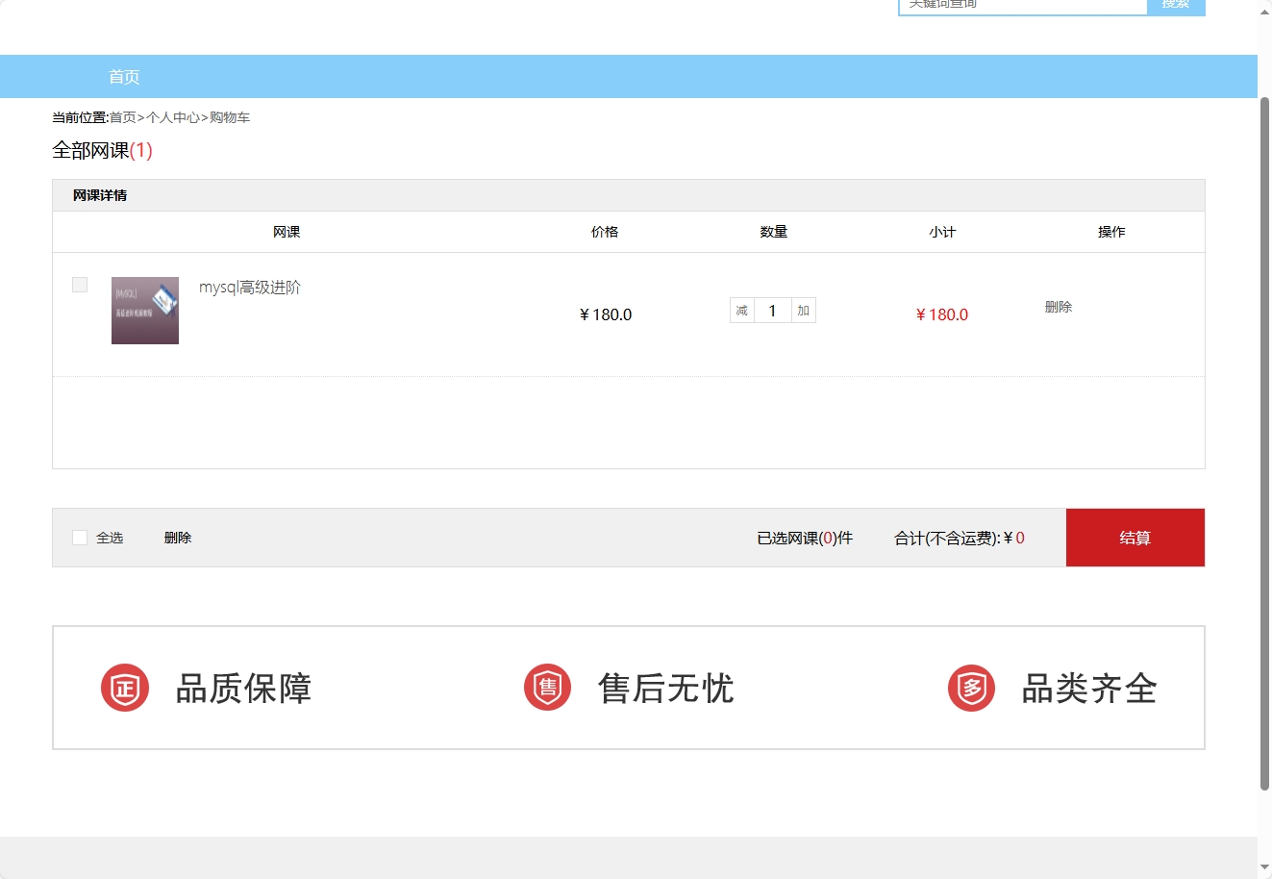Click the 加 button to increase quantity

(802, 310)
